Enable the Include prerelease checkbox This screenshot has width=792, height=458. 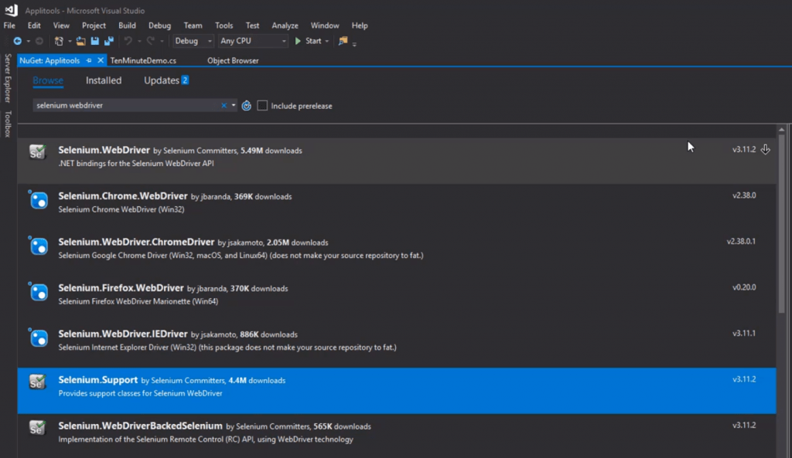262,105
